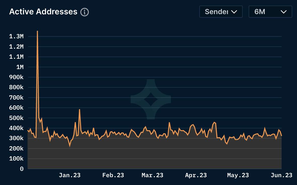The height and width of the screenshot is (185, 297).
Task: Click the Jan.23 x-axis label
Action: click(70, 175)
